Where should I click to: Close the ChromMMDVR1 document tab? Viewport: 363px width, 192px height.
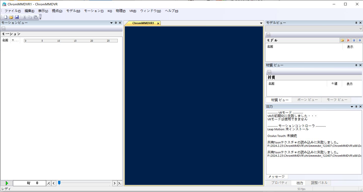tap(158, 23)
